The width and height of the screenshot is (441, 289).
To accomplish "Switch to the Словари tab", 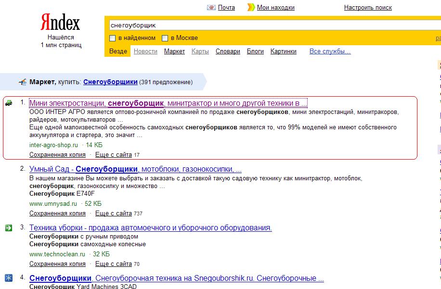I will click(x=228, y=51).
